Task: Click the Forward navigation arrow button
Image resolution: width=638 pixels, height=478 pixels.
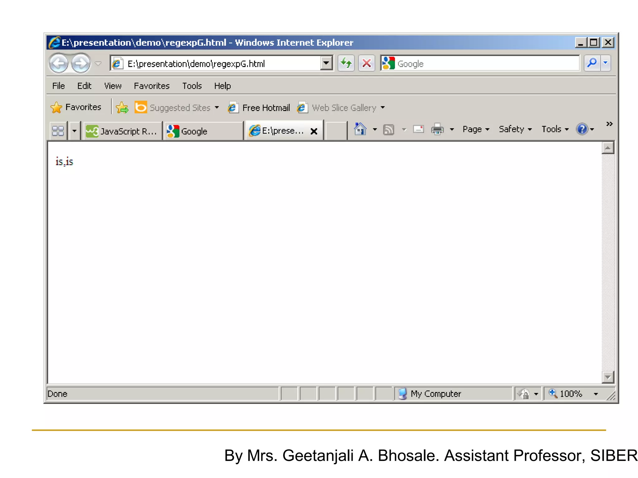Action: point(81,63)
